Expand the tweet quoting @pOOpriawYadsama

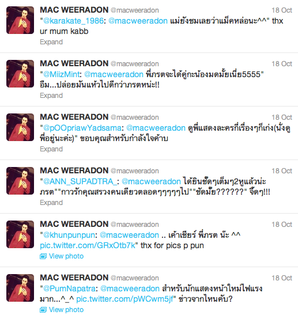pos(51,149)
